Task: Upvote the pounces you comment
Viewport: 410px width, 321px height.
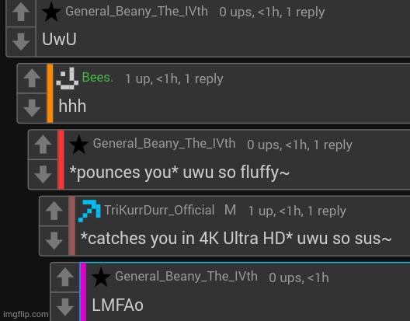Action: 43,145
